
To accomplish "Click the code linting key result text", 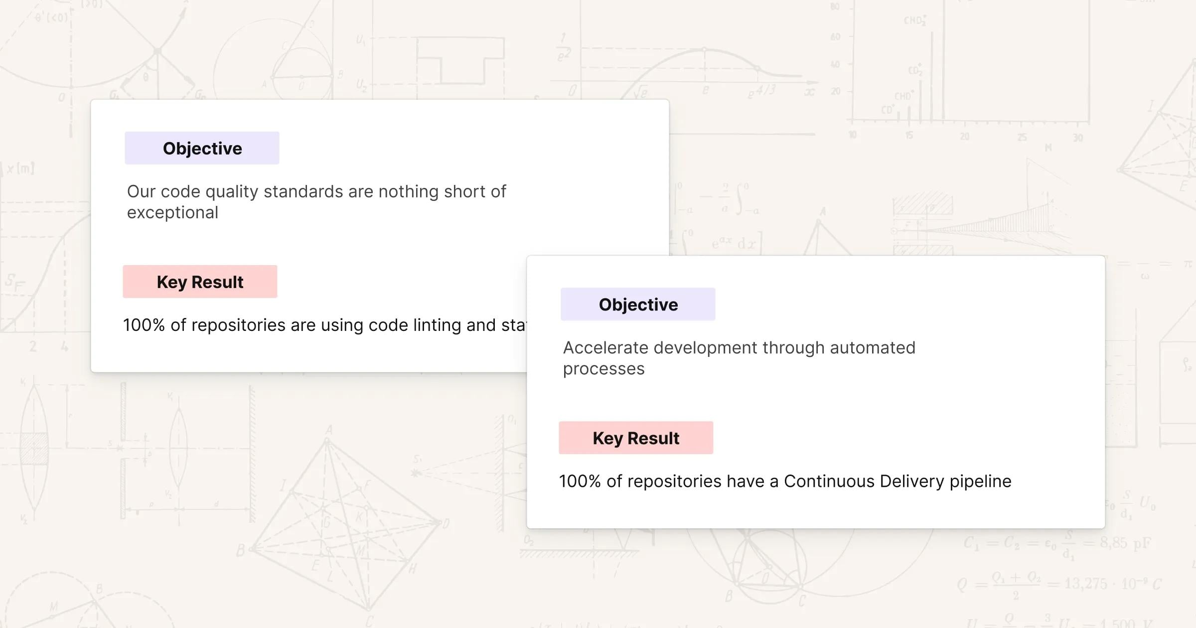I will (324, 325).
